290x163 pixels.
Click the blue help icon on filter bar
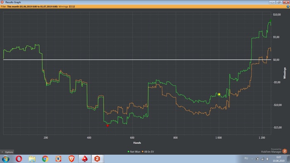288,7
